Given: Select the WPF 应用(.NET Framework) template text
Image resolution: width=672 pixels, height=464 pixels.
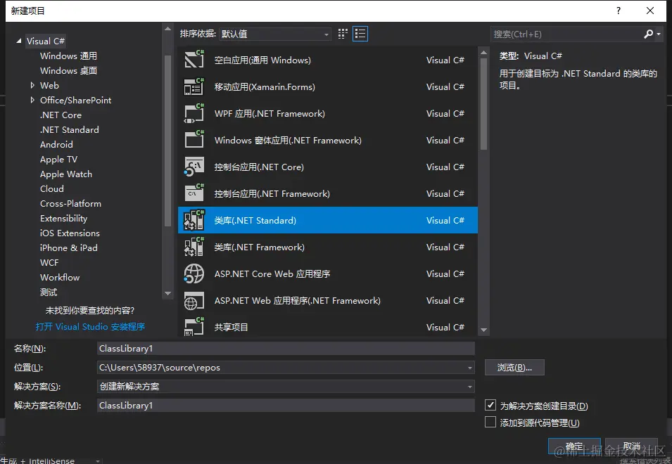Looking at the screenshot, I should [270, 113].
